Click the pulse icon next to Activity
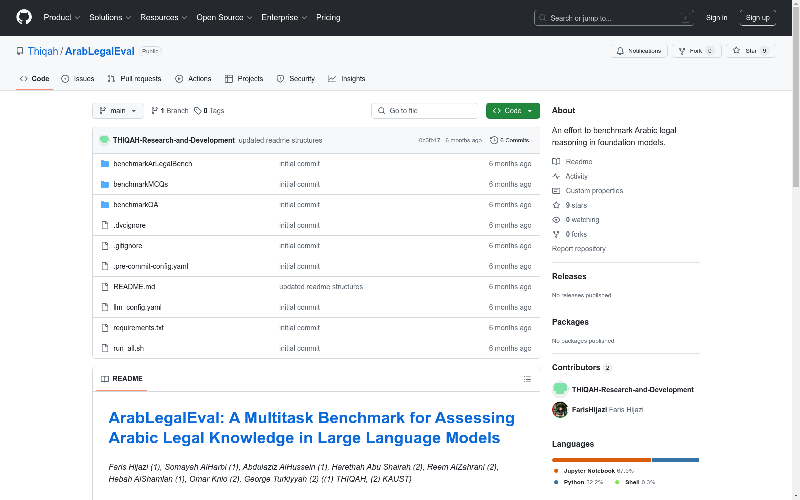Viewport: 800px width, 500px height. pos(556,176)
